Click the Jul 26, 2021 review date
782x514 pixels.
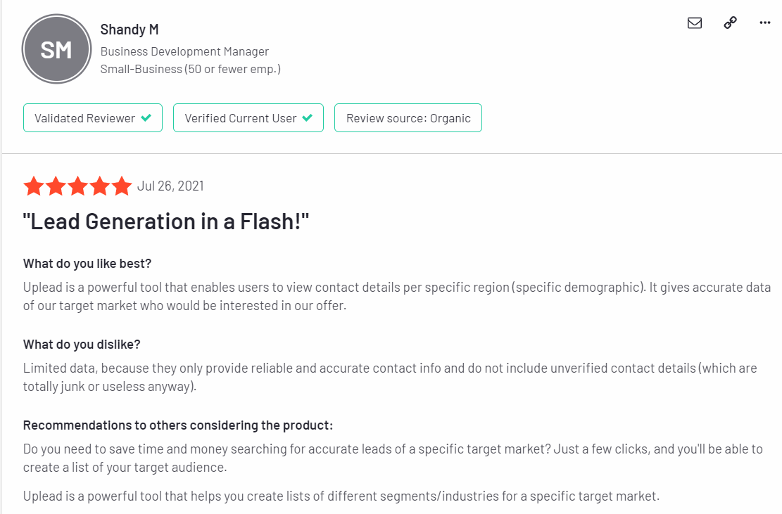(170, 186)
